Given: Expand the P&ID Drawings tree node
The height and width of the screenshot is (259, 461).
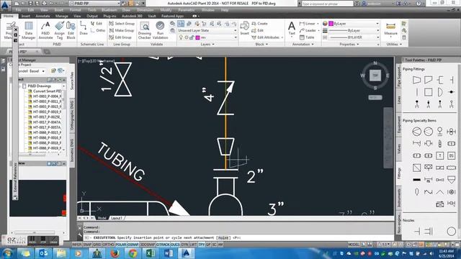Looking at the screenshot, I should pyautogui.click(x=20, y=86).
